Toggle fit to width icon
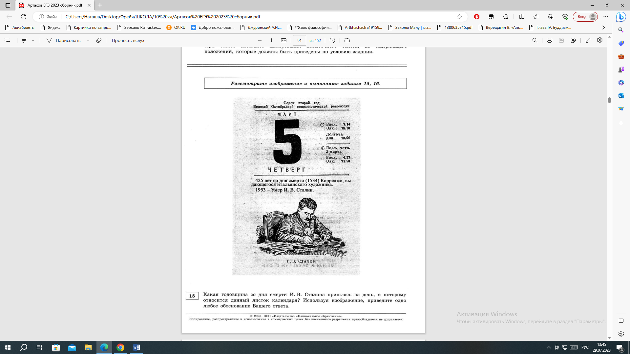The height and width of the screenshot is (354, 630). pos(283,40)
